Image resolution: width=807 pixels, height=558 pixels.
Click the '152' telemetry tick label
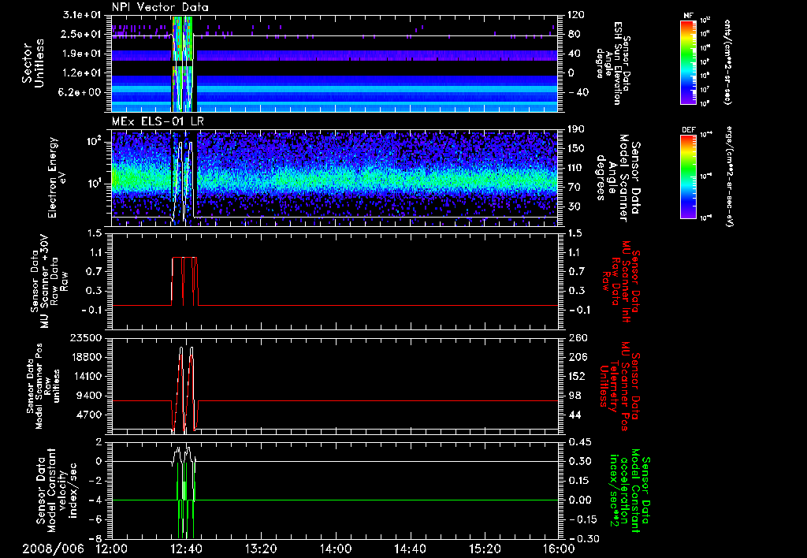tap(576, 376)
